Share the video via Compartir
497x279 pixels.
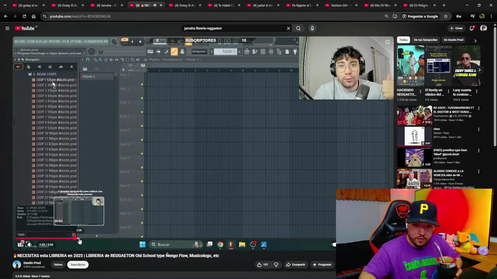(x=295, y=265)
